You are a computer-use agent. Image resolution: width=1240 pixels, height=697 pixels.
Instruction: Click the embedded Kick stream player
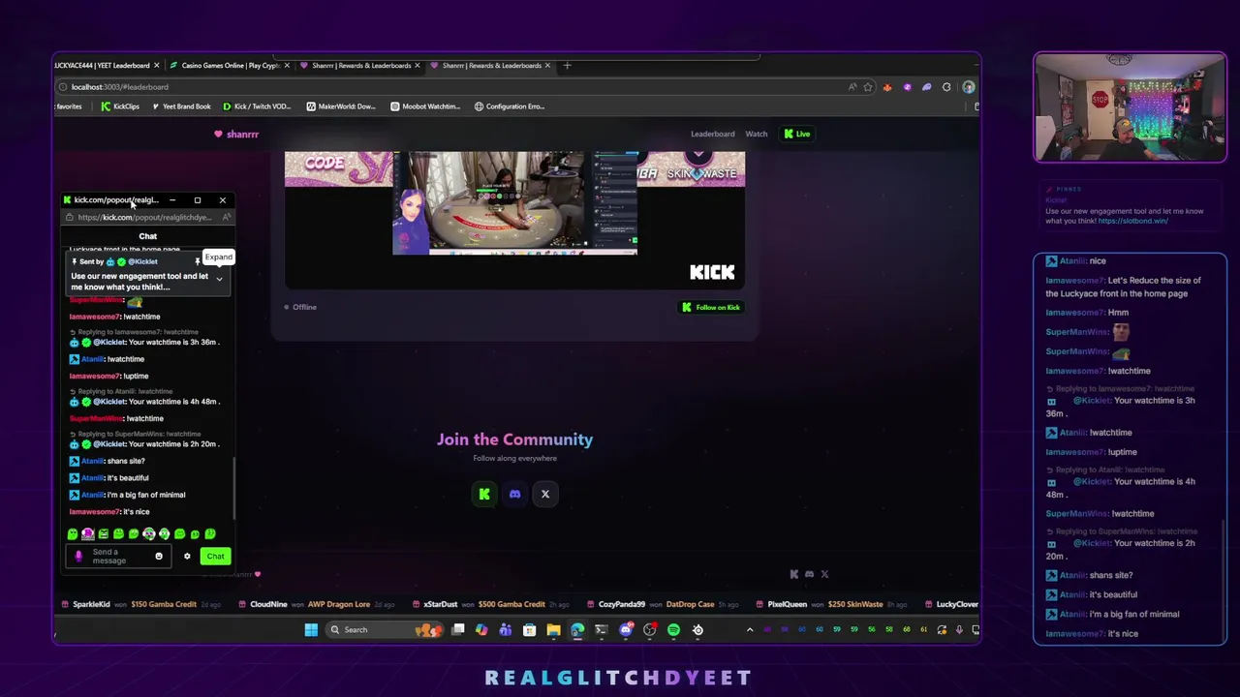(x=514, y=220)
